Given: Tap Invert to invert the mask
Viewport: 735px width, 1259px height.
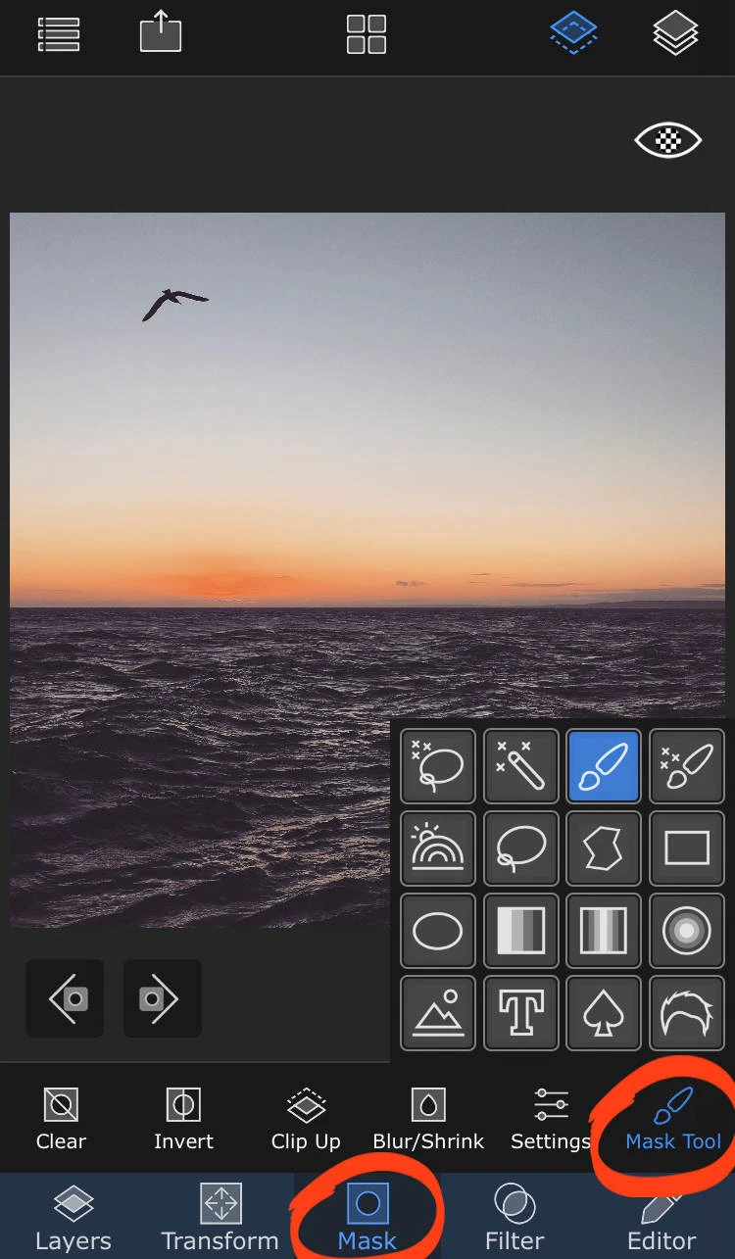Looking at the screenshot, I should coord(183,1119).
